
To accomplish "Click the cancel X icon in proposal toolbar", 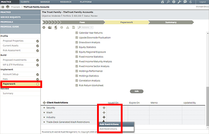I will 44,27.
